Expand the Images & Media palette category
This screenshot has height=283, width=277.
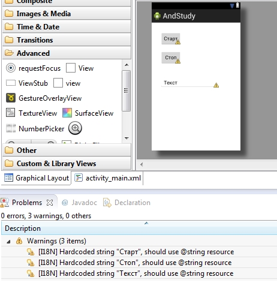click(x=67, y=14)
